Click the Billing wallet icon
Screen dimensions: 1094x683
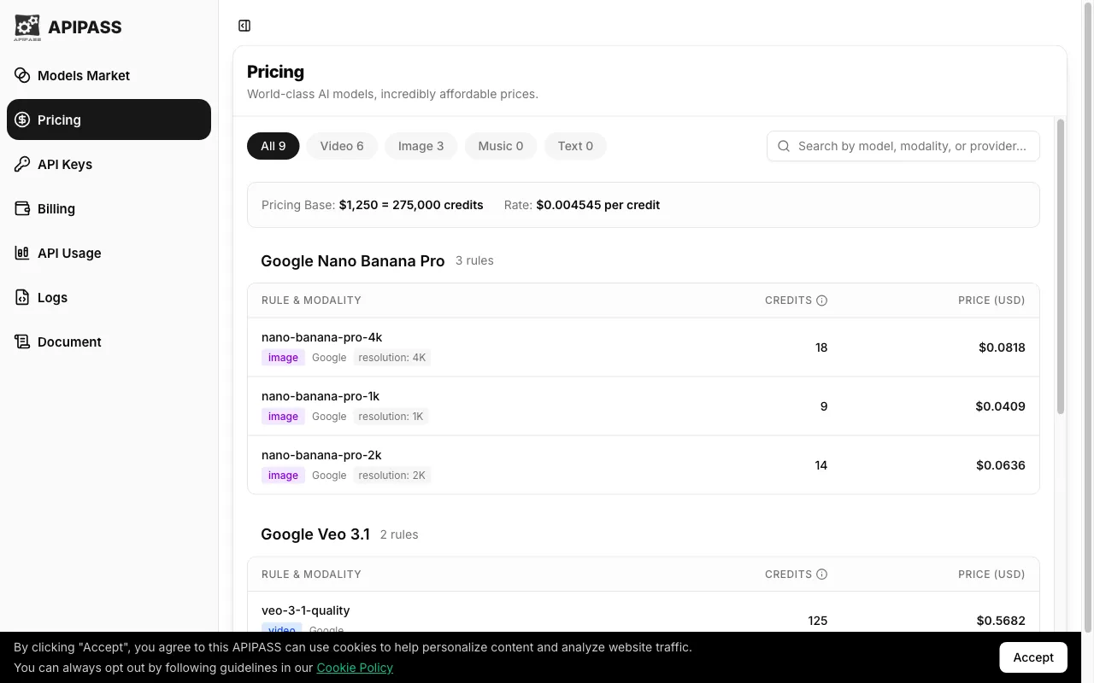point(22,208)
